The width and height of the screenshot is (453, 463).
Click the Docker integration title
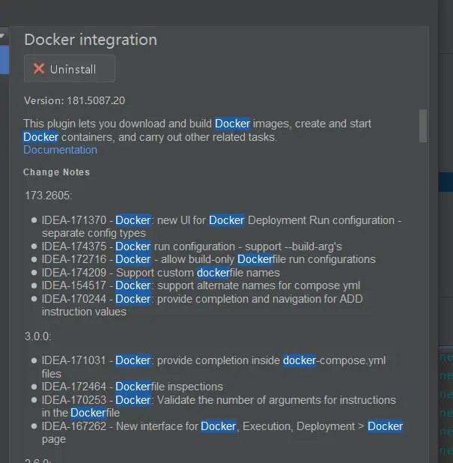[91, 40]
